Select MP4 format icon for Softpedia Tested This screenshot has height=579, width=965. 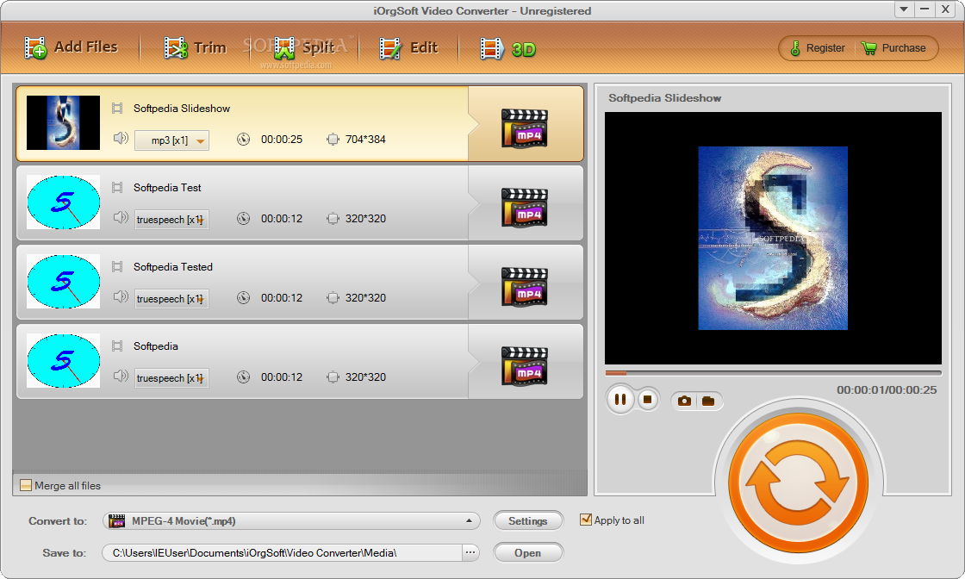pos(525,287)
